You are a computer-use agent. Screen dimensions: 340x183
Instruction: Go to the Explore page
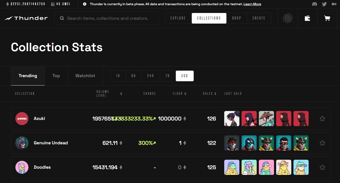178,18
